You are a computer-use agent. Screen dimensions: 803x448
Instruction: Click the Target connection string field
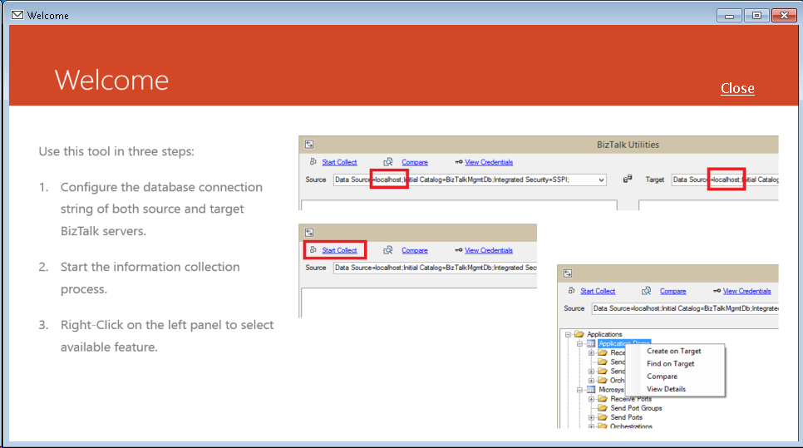(x=725, y=180)
